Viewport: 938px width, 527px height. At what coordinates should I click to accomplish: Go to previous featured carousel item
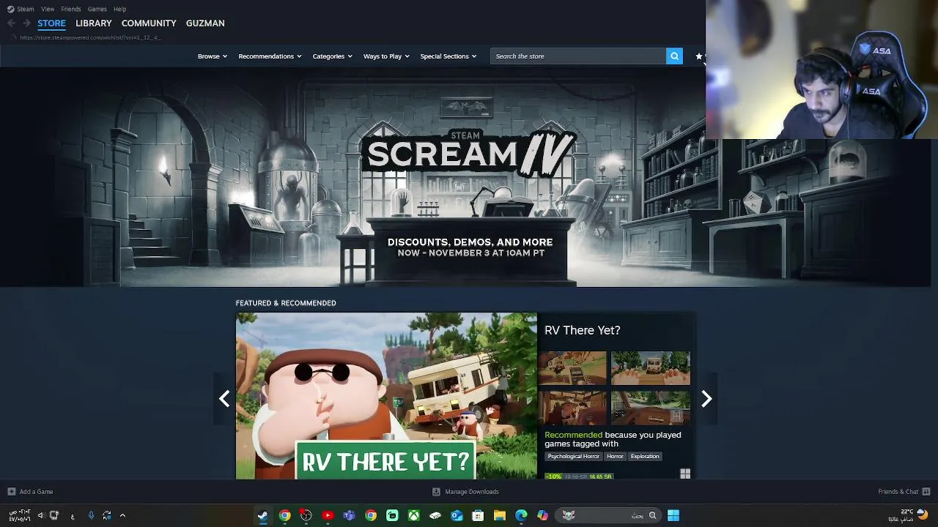click(x=224, y=398)
